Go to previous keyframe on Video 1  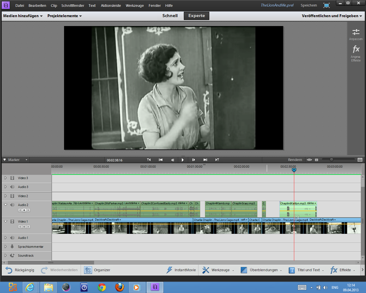[20, 227]
